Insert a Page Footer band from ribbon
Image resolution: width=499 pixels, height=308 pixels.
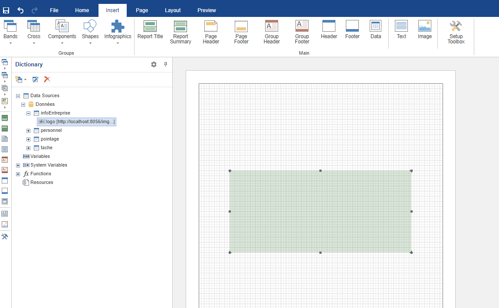point(241,32)
